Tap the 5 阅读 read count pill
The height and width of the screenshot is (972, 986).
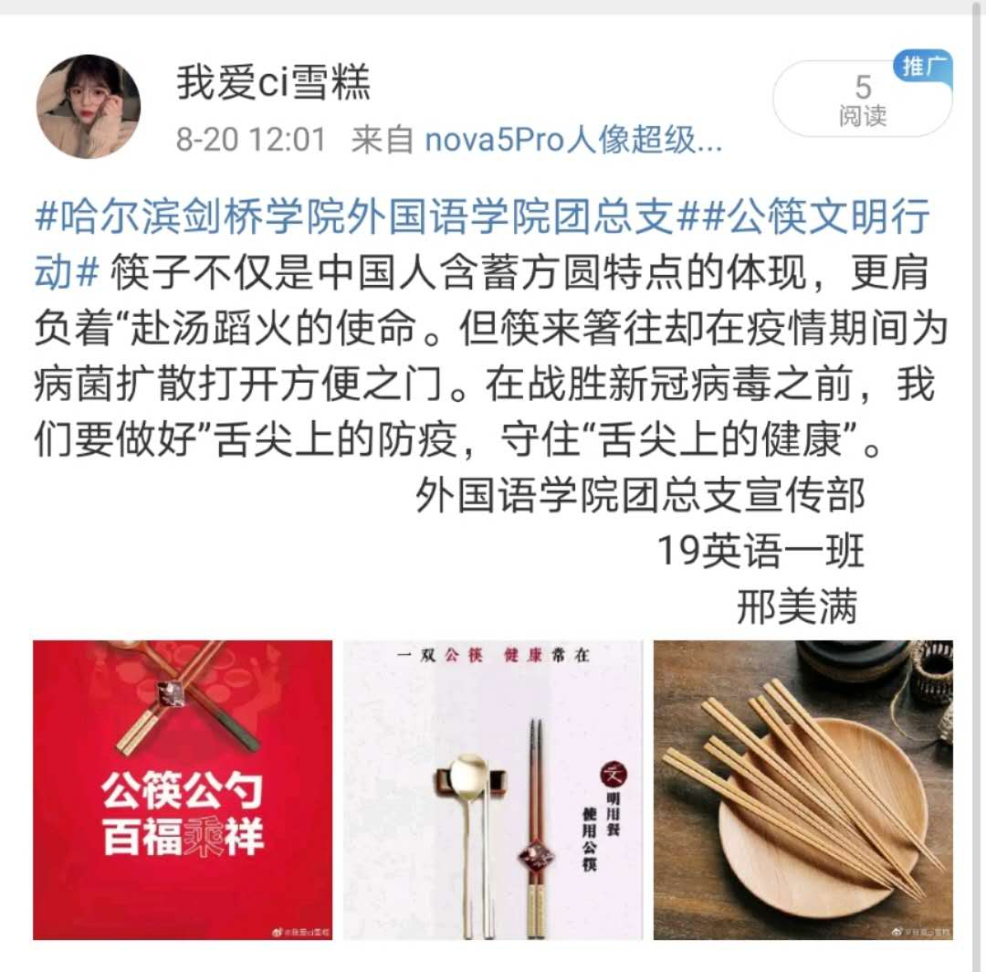click(862, 100)
